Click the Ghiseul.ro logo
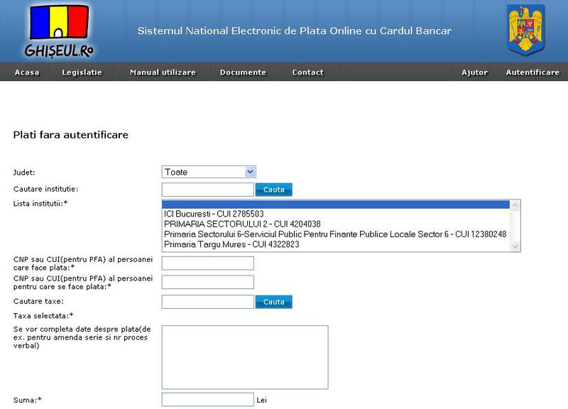Image resolution: width=568 pixels, height=409 pixels. point(60,31)
